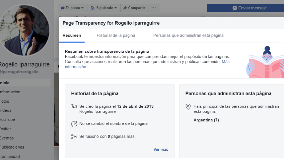
Task: Click the reading woman illustration
Action: pos(265,62)
